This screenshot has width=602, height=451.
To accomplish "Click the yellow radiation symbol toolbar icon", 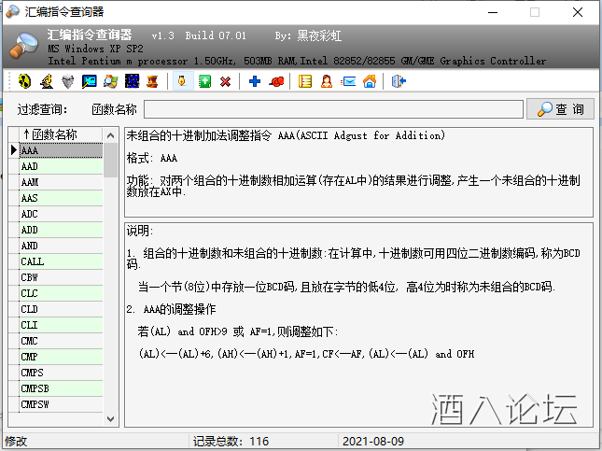I will pos(25,81).
